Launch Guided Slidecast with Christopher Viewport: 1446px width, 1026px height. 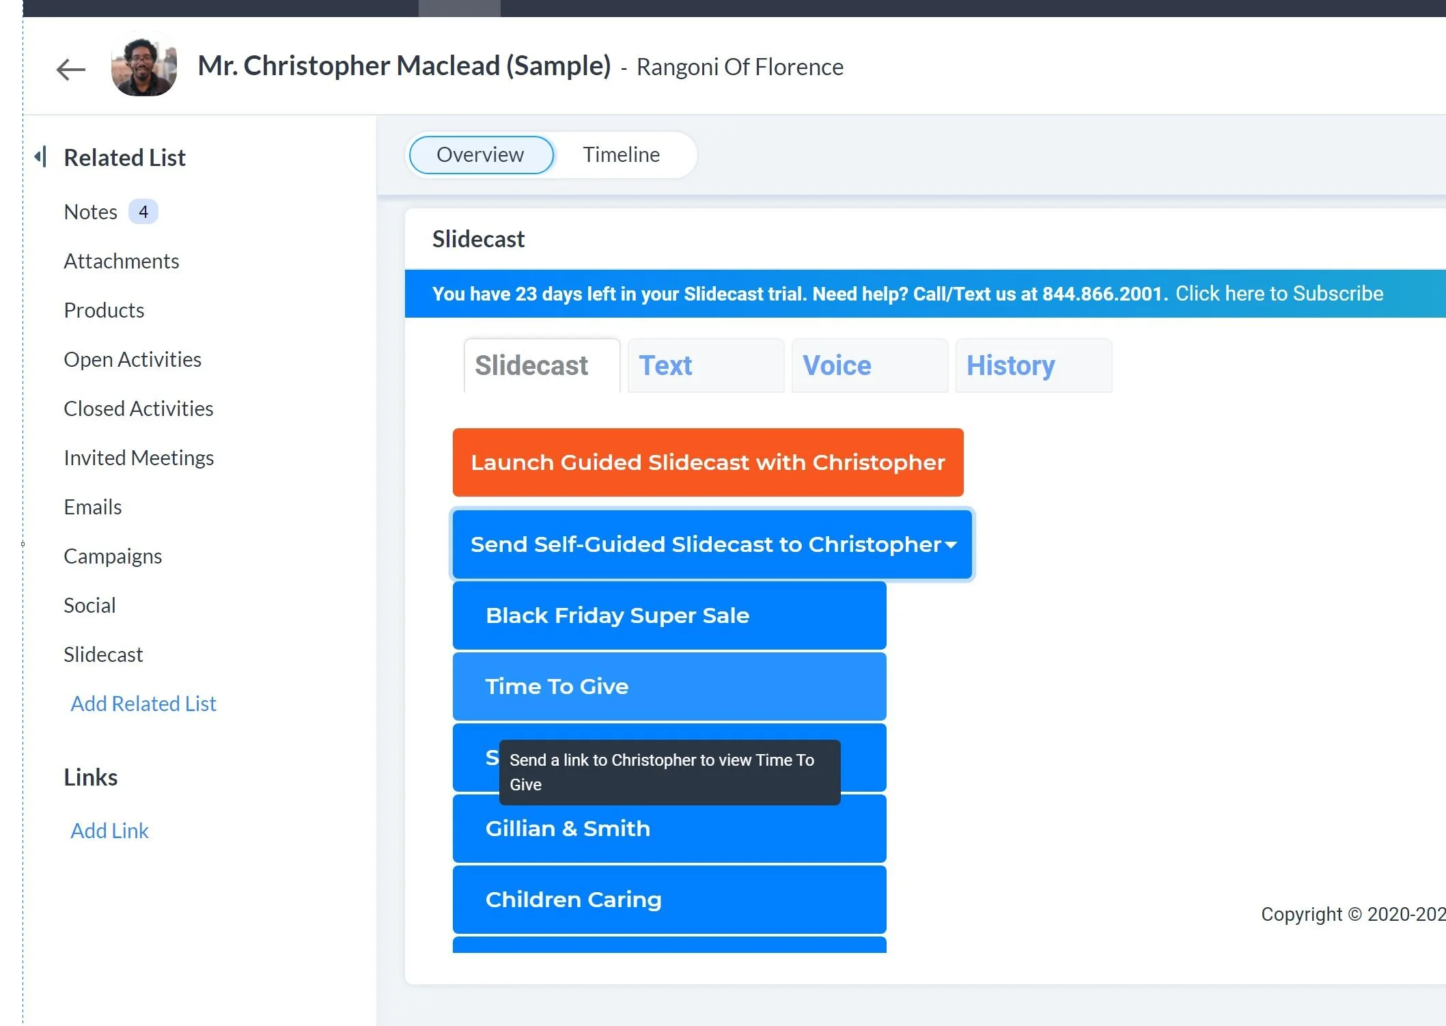point(708,462)
